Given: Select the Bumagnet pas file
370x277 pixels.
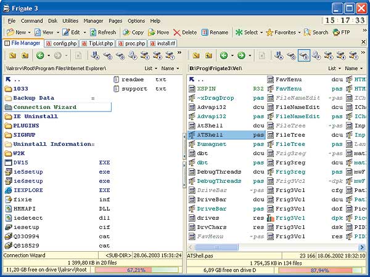Looking at the screenshot, I should point(226,144).
